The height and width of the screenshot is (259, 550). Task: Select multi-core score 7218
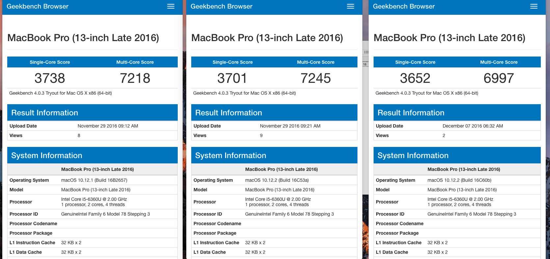135,78
